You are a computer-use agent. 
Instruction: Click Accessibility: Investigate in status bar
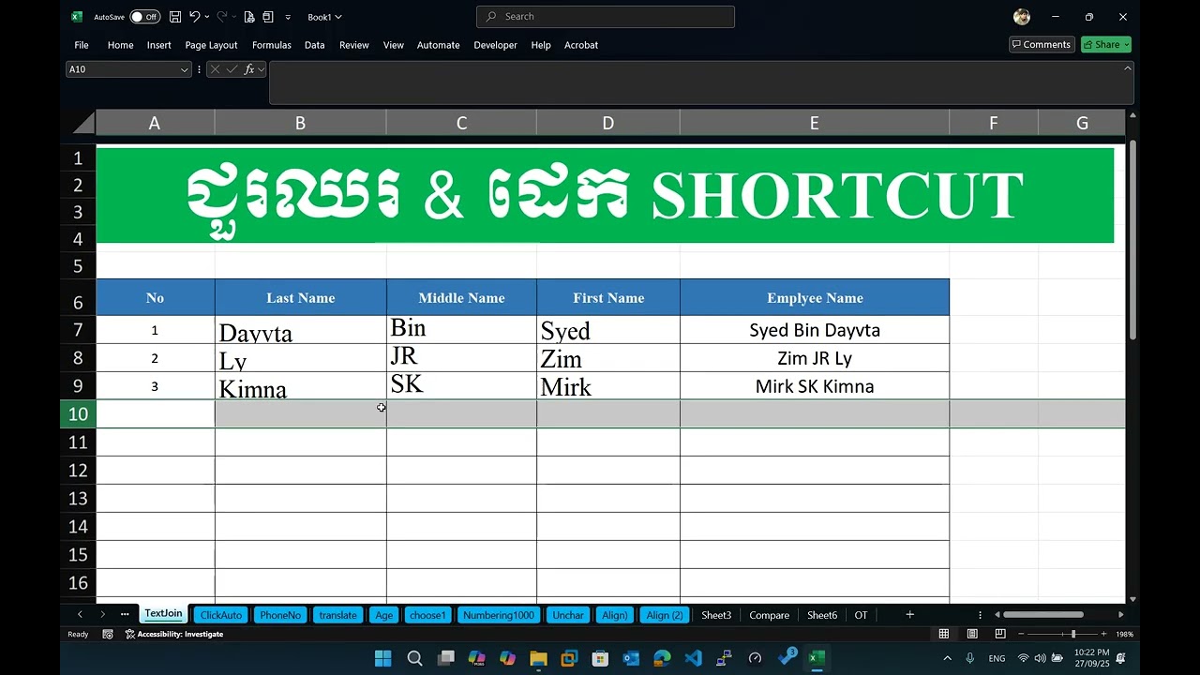tap(174, 634)
